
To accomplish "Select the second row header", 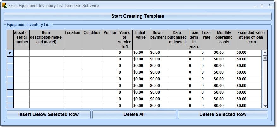I will point(10,60).
